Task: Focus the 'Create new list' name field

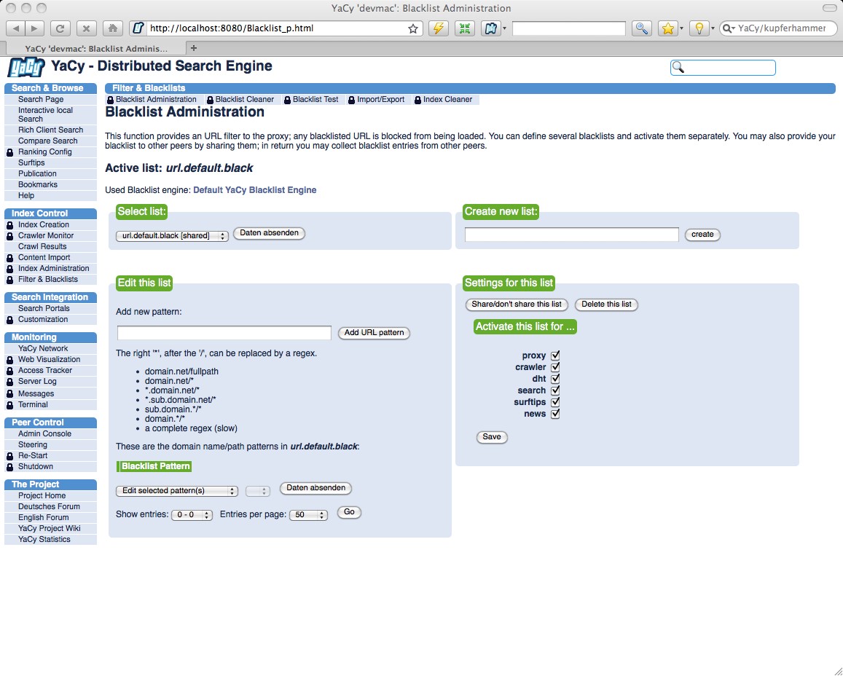Action: coord(571,235)
